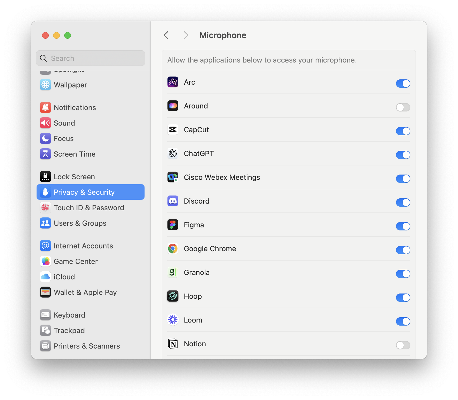The width and height of the screenshot is (458, 400).
Task: Click the Loom app icon
Action: (173, 320)
